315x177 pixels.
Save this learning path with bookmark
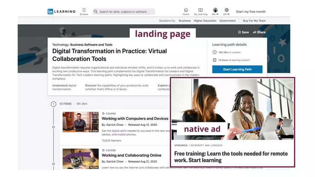243,32
